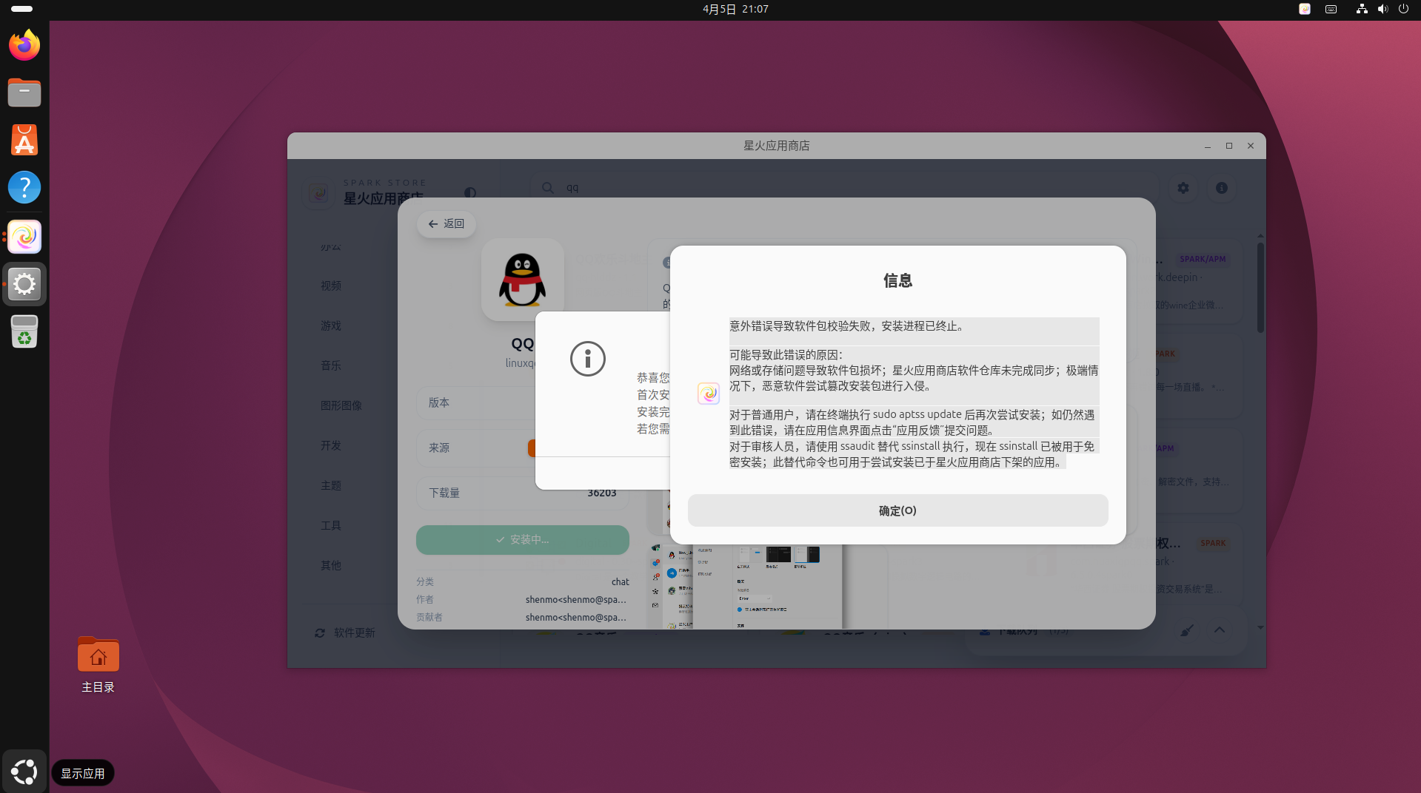Select the 游戏 category in the sidebar

331,325
